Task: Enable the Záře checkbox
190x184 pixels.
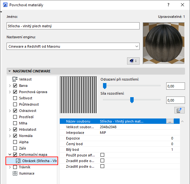Action: [x=15, y=148]
